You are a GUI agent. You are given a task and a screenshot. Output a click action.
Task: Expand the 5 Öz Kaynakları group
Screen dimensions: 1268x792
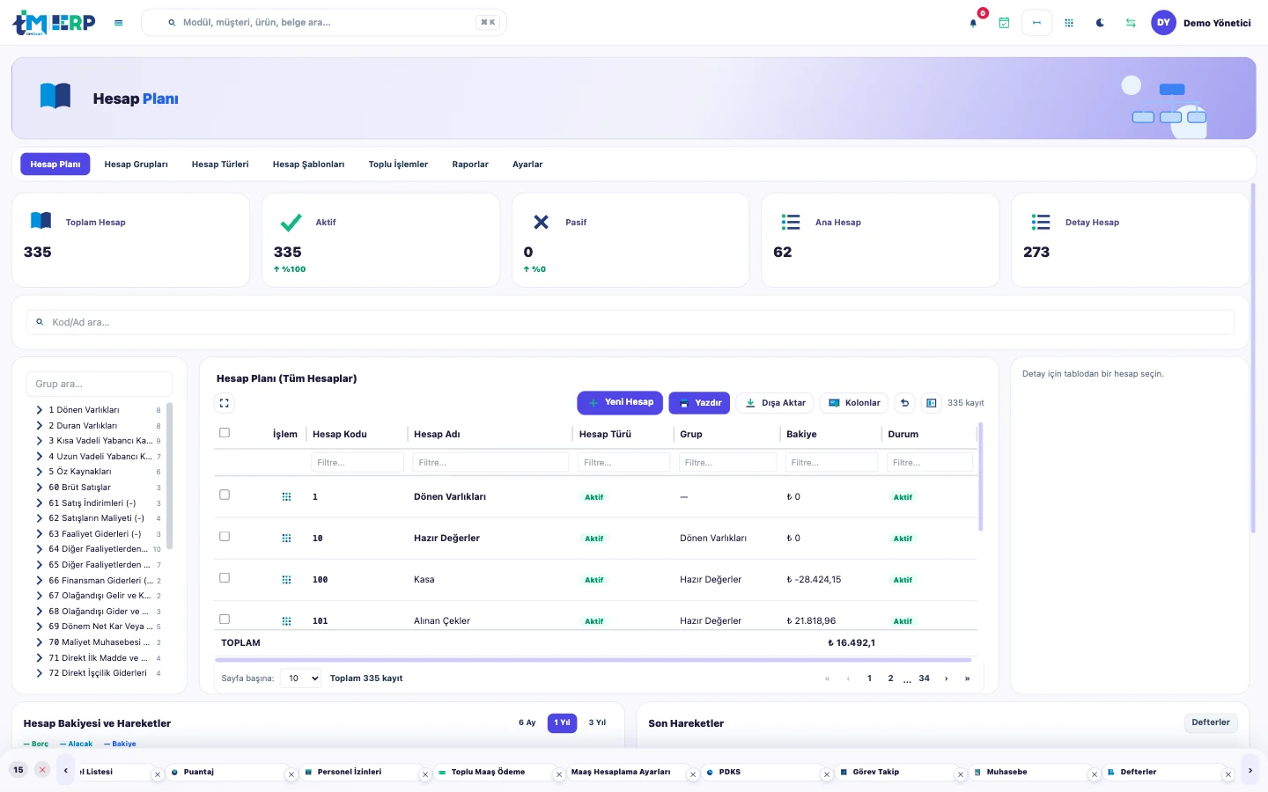[40, 472]
